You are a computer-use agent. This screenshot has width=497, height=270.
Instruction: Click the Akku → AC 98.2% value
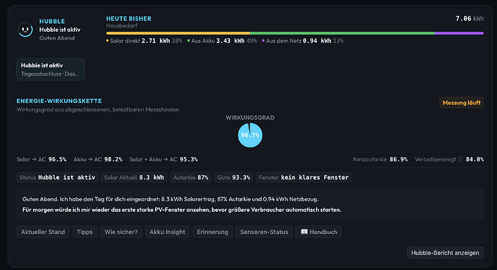point(98,159)
